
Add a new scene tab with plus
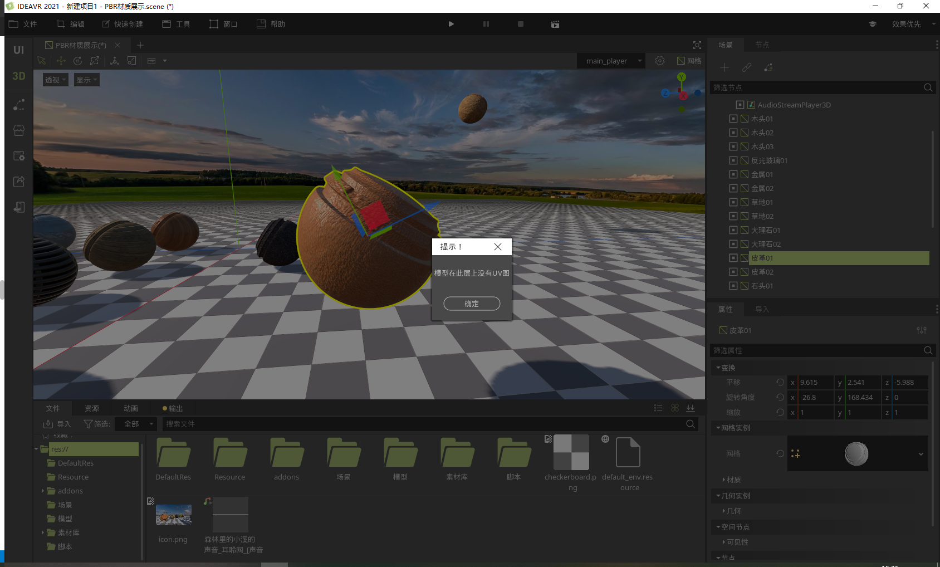click(140, 45)
